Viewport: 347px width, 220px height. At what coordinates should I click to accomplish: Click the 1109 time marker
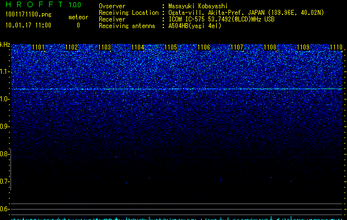303,47
